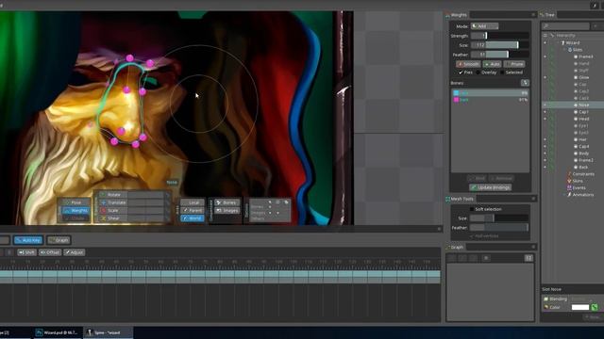Toggle visibility dot for Nose slot
Viewport: 604px width, 339px height.
pos(545,105)
